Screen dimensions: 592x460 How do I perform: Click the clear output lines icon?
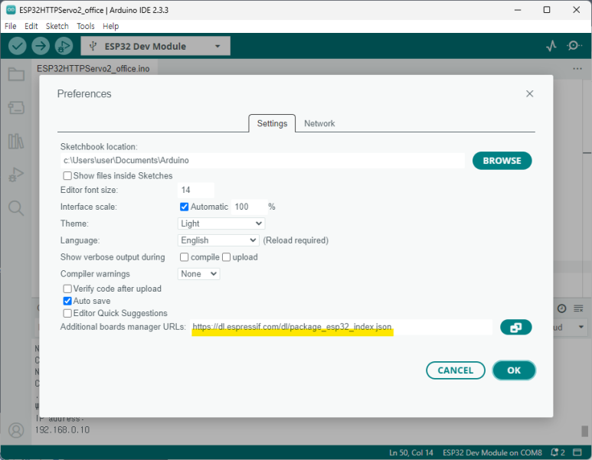point(578,308)
